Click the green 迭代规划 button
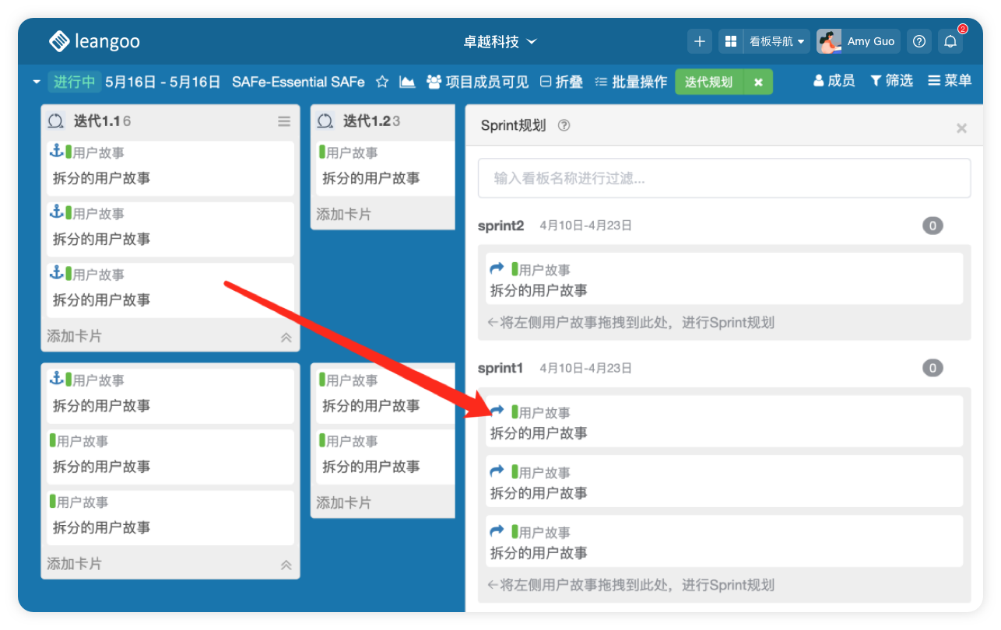Image resolution: width=1001 pixels, height=630 pixels. [x=708, y=82]
